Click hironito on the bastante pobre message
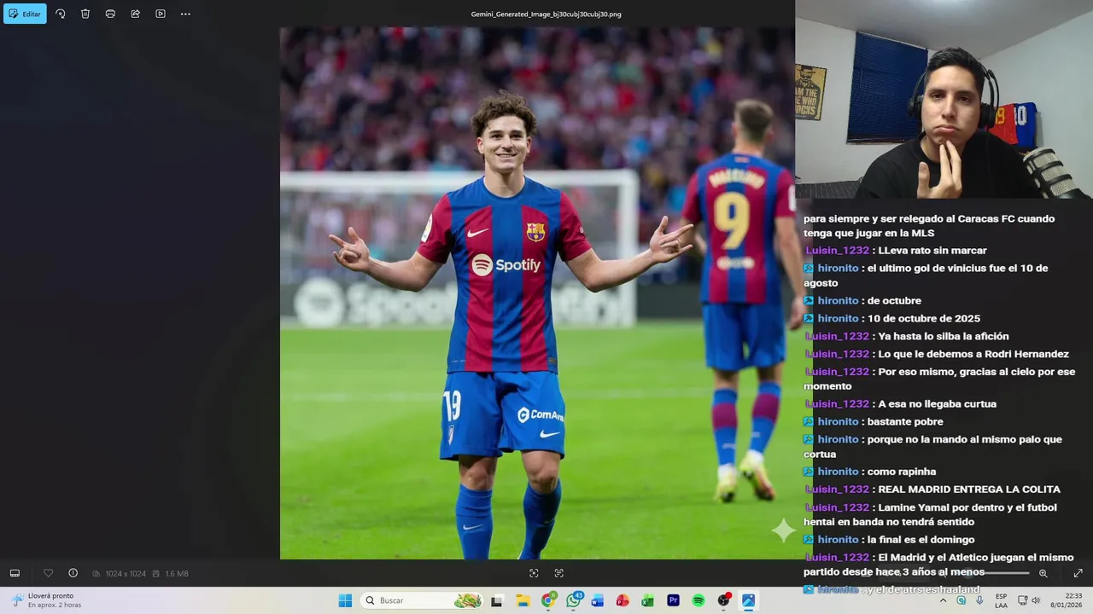The height and width of the screenshot is (614, 1093). 838,422
